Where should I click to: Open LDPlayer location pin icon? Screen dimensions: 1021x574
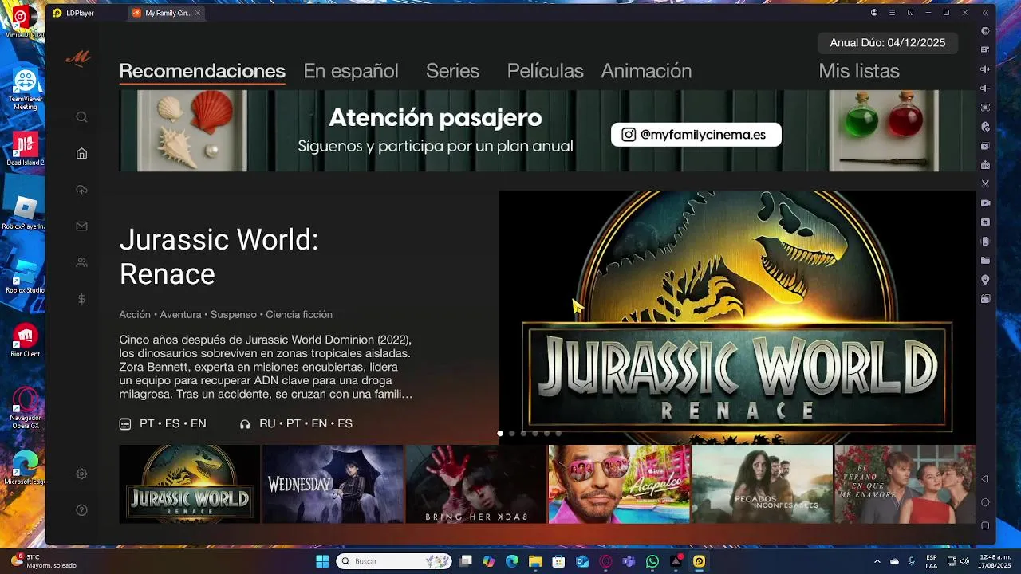pos(986,280)
